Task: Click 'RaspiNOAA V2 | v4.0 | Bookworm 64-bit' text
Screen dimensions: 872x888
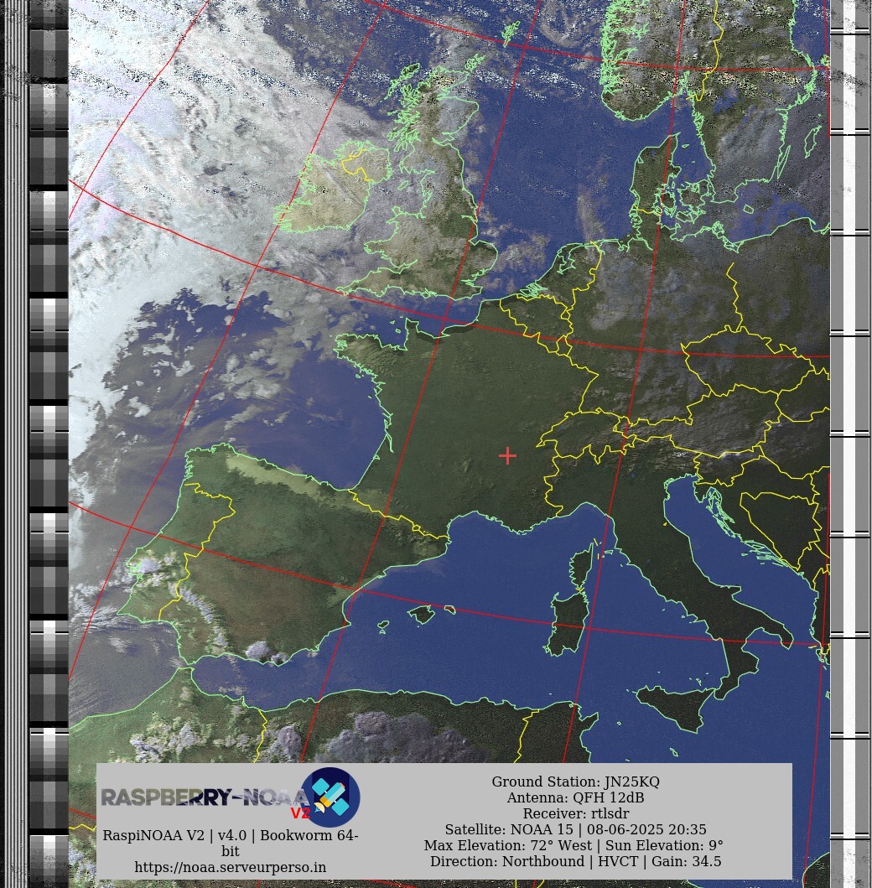Action: [x=231, y=843]
